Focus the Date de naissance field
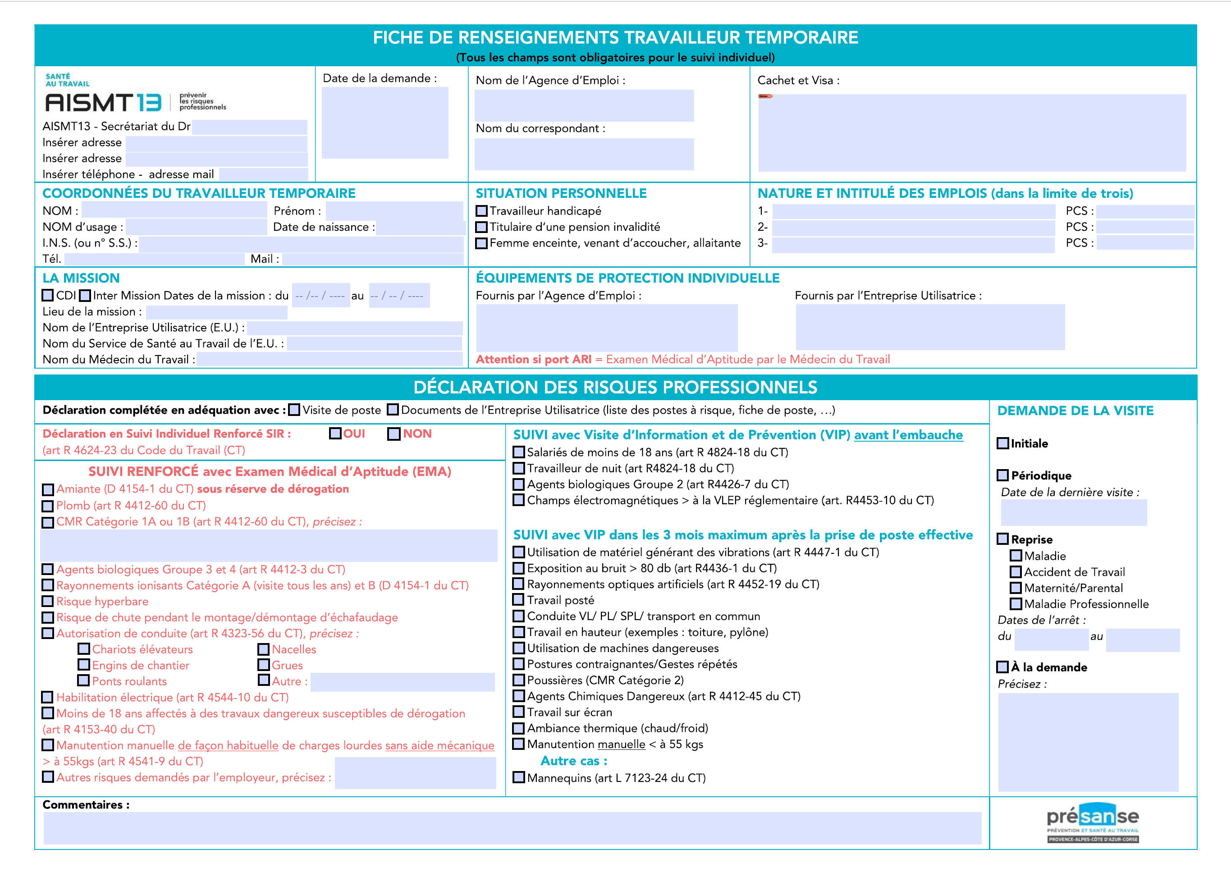 (420, 227)
